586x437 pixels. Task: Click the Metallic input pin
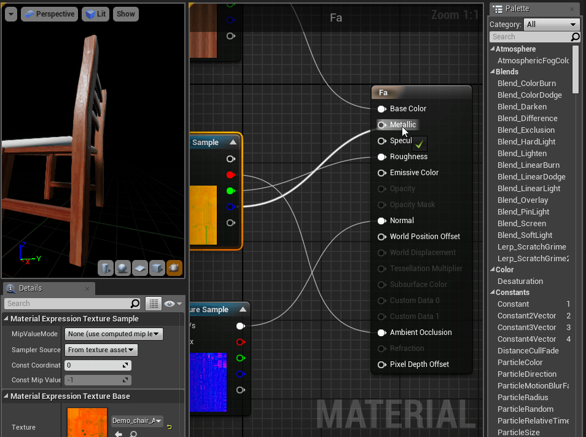point(381,125)
